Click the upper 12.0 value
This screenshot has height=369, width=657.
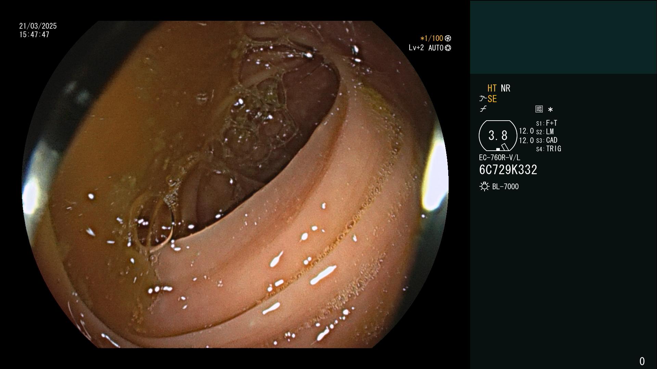click(526, 131)
